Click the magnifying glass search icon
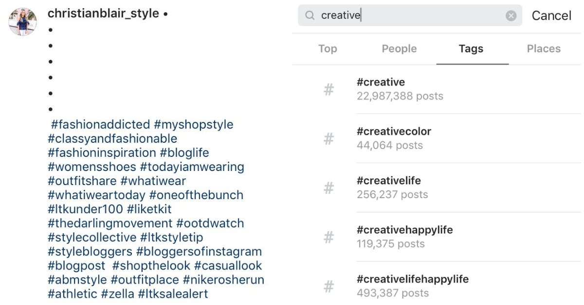The height and width of the screenshot is (305, 584). (310, 16)
